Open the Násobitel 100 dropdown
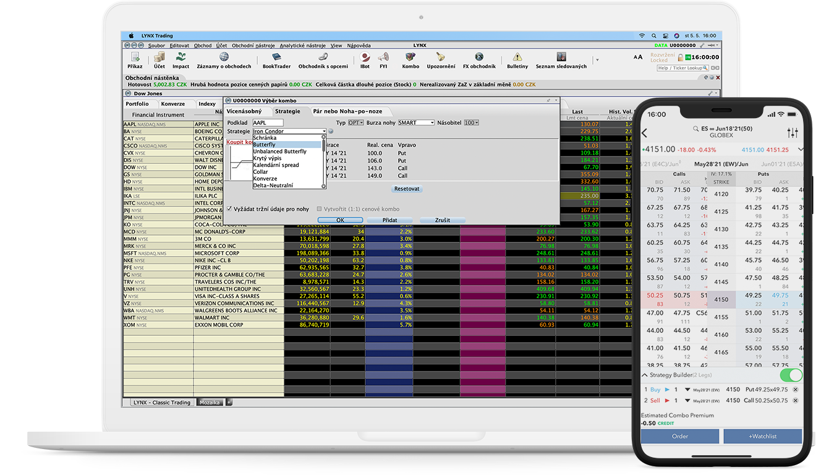Screen dimensions: 821x475 point(472,122)
